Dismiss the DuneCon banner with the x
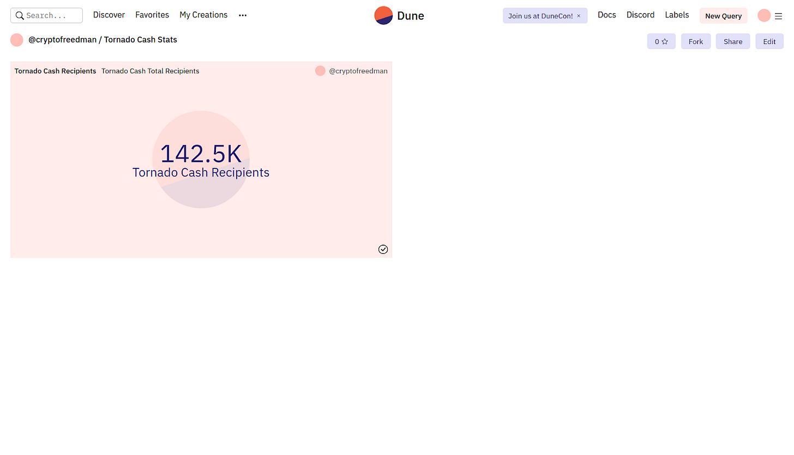794x455 pixels. pos(579,16)
